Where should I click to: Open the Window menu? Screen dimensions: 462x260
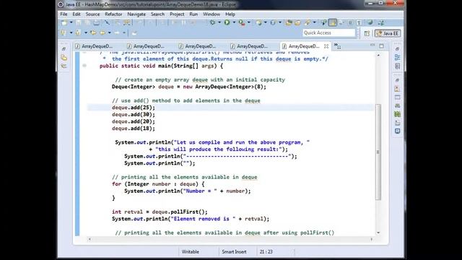coord(212,14)
